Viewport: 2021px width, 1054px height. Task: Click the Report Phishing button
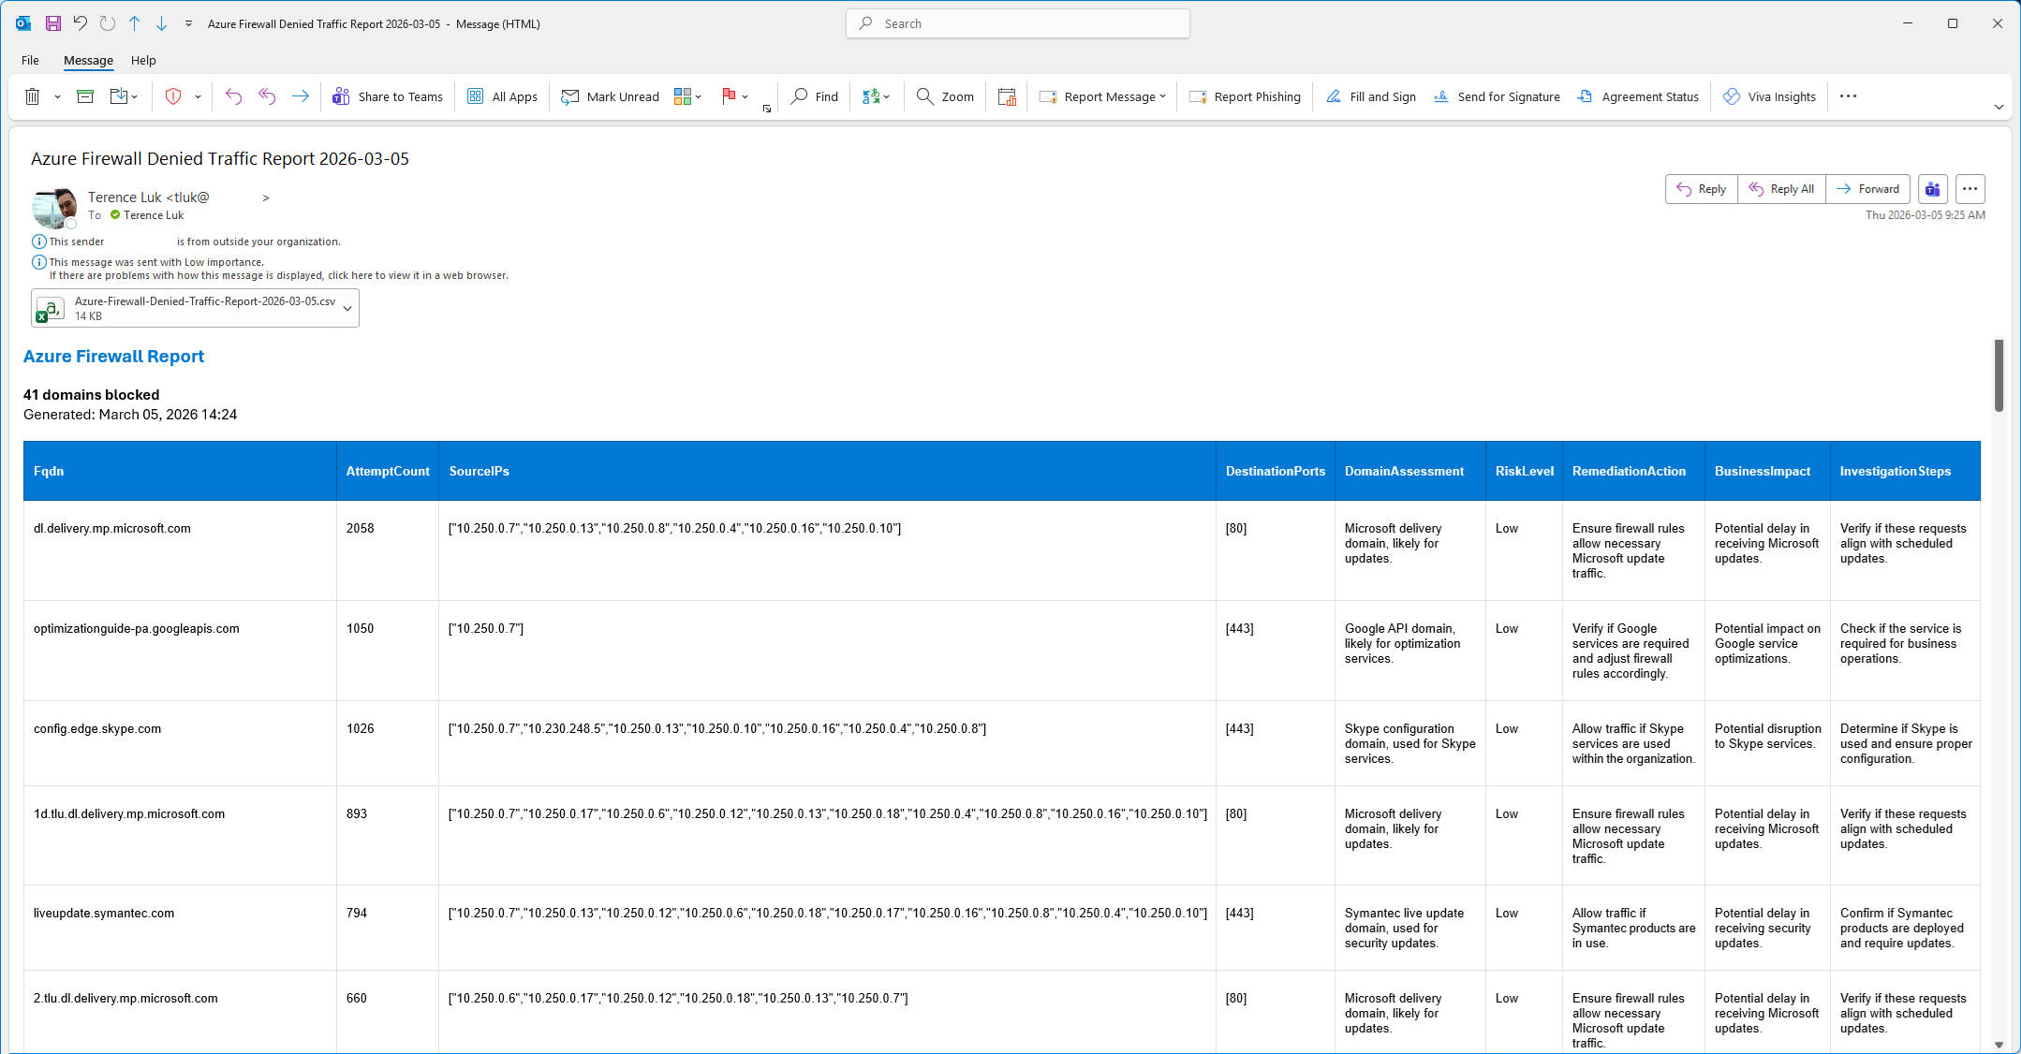[x=1245, y=96]
